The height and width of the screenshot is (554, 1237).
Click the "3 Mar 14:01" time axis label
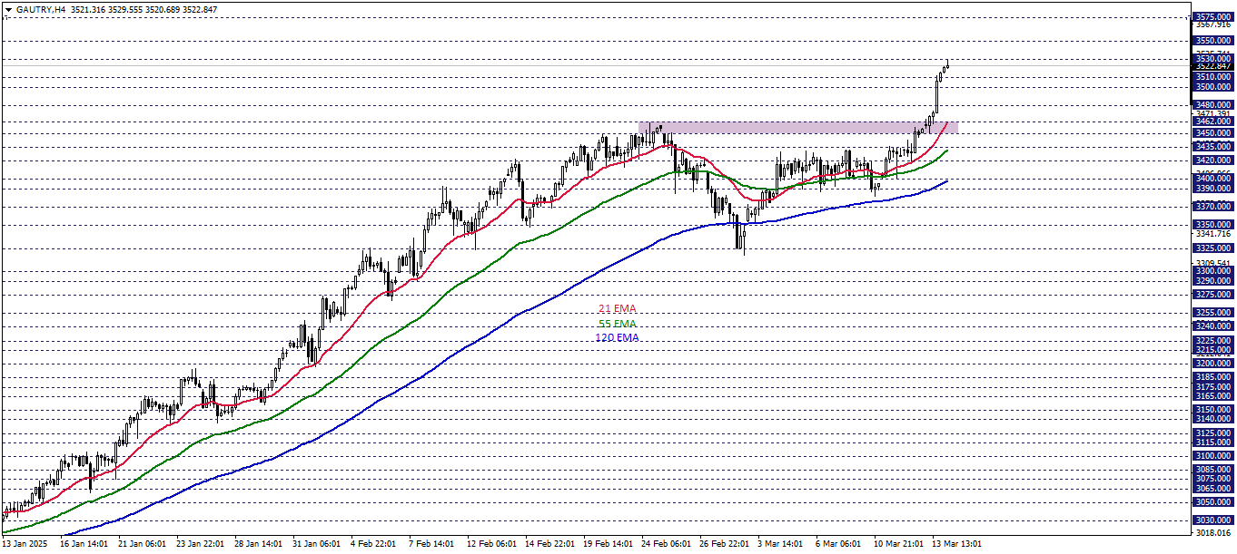tap(782, 545)
